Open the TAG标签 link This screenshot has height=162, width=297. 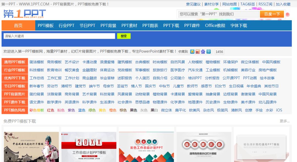(x=248, y=4)
